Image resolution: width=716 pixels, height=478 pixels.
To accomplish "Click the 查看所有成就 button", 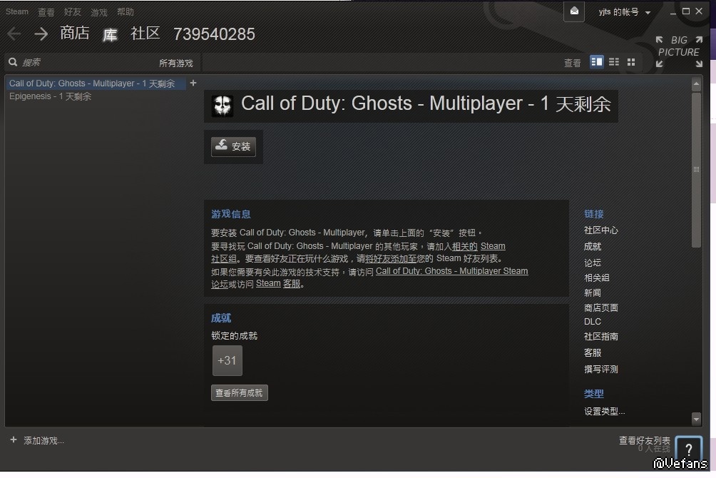I will [x=240, y=393].
